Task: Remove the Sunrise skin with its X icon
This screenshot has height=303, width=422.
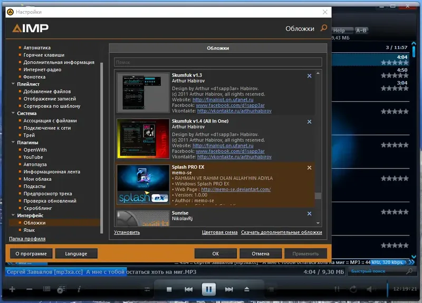Action: click(309, 214)
